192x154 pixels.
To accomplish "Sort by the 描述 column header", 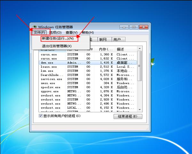I will coord(126,49).
